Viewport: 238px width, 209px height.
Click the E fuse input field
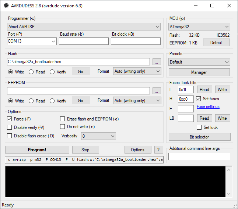pos(186,109)
